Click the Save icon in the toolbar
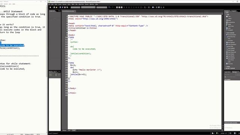The image size is (240, 135). (60, 7)
